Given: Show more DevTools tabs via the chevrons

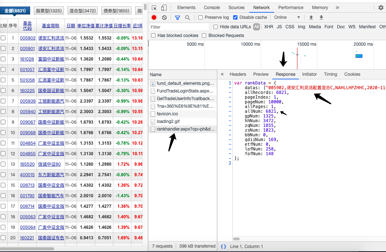Looking at the screenshot, I should tap(337, 8).
